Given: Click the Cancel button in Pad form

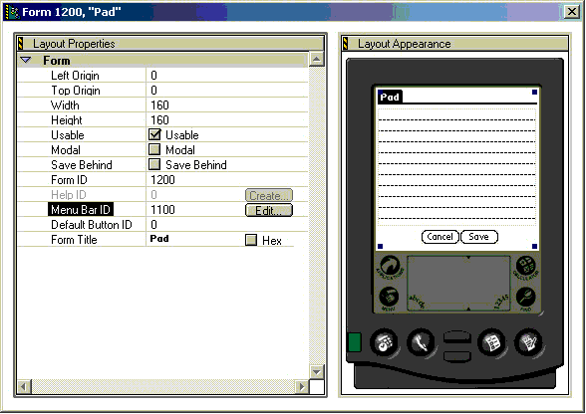Looking at the screenshot, I should coord(439,237).
